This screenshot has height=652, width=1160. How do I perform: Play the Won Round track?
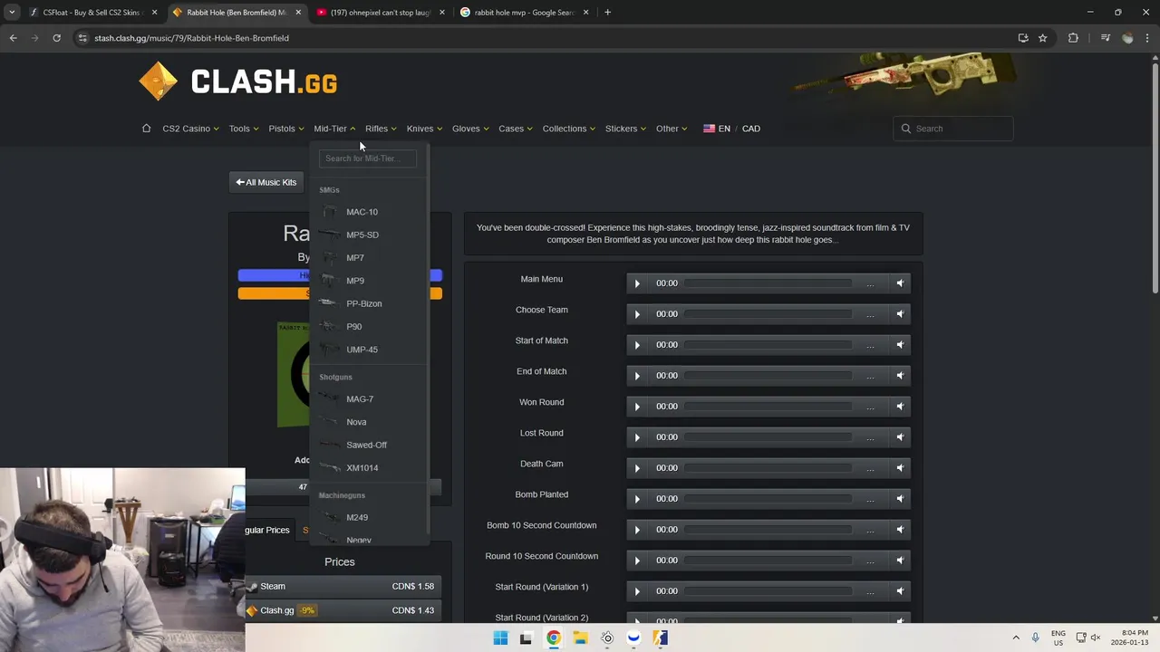pyautogui.click(x=637, y=407)
